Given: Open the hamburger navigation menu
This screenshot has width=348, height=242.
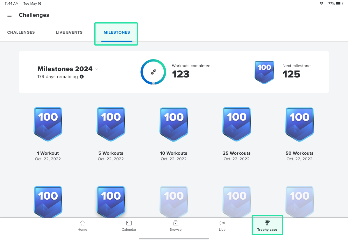Looking at the screenshot, I should 9,15.
